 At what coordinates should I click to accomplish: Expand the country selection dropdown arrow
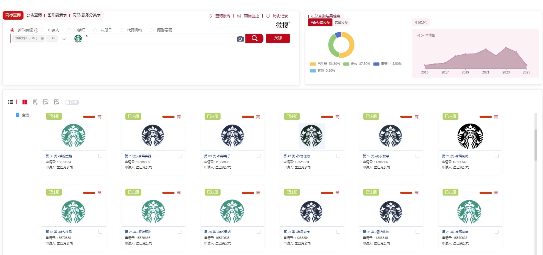(x=64, y=39)
